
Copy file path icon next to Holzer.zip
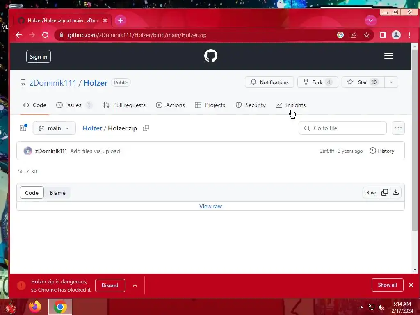pyautogui.click(x=146, y=128)
